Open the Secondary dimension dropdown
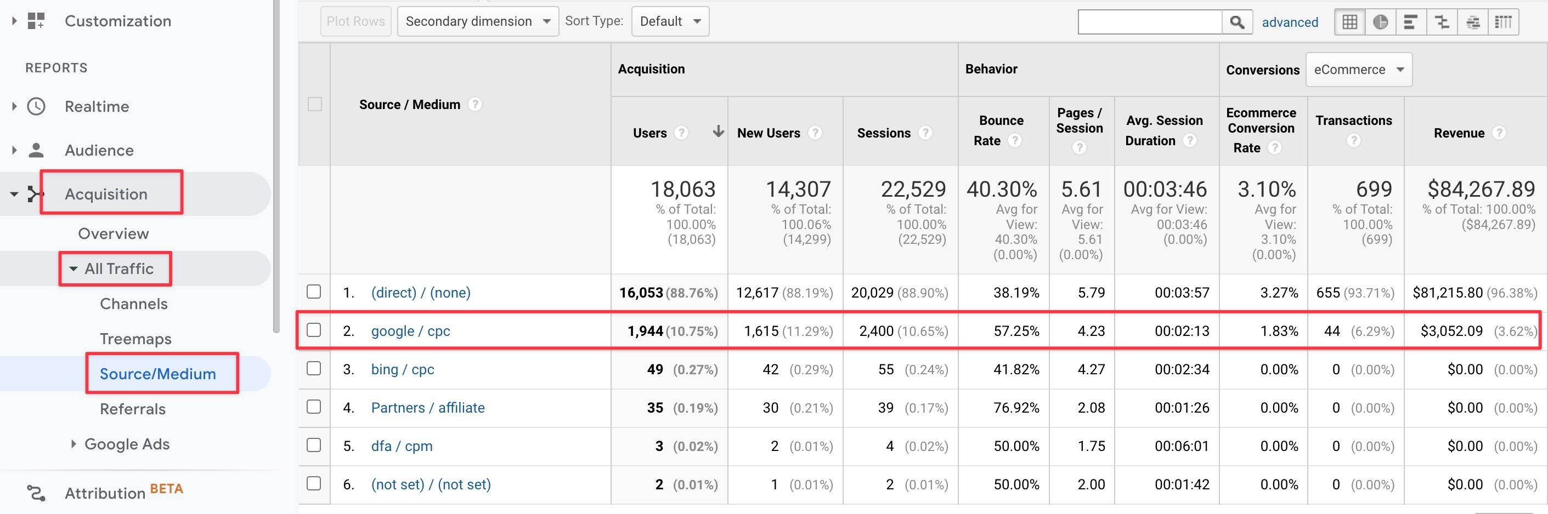 coord(478,21)
